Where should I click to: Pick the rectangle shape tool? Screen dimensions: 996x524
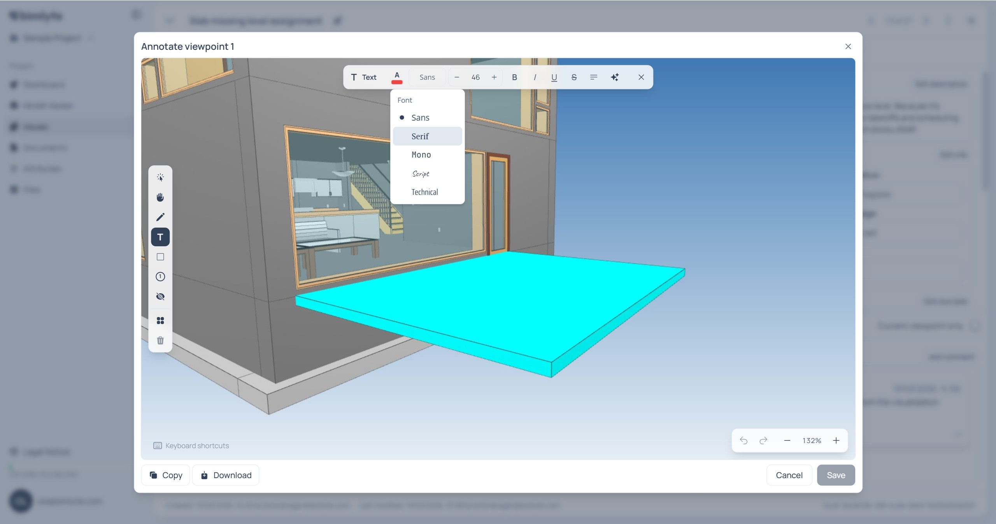tap(160, 257)
